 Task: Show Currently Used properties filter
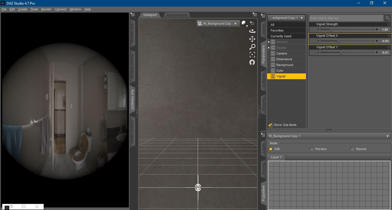286,36
